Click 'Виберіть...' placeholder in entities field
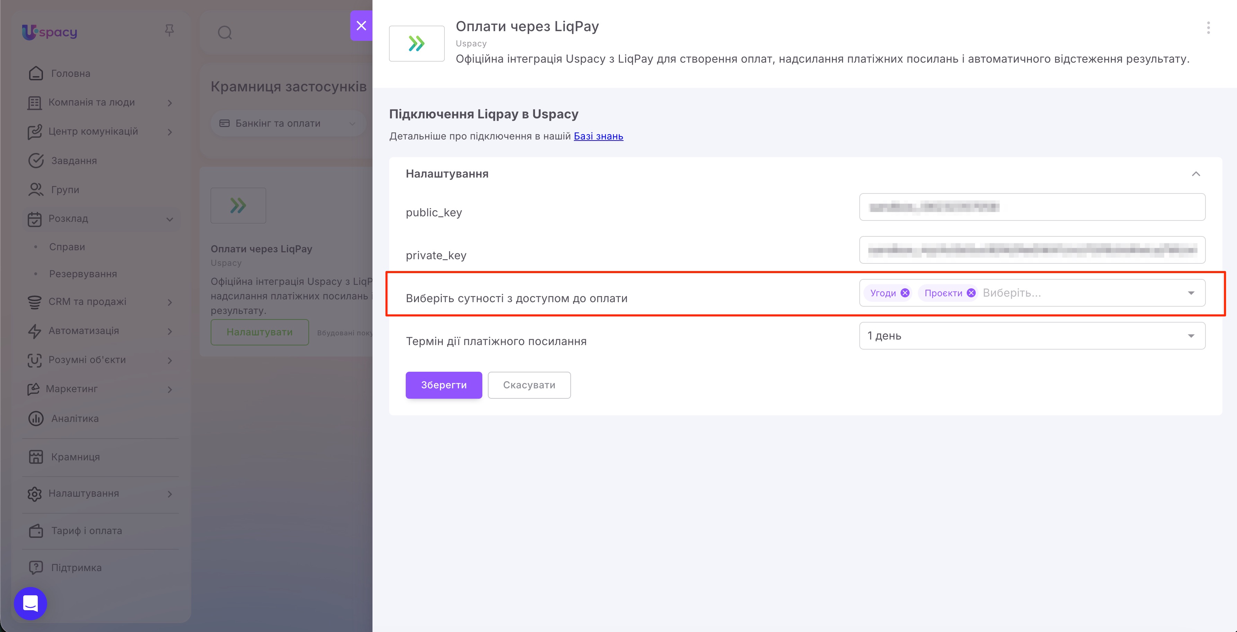 click(1012, 293)
